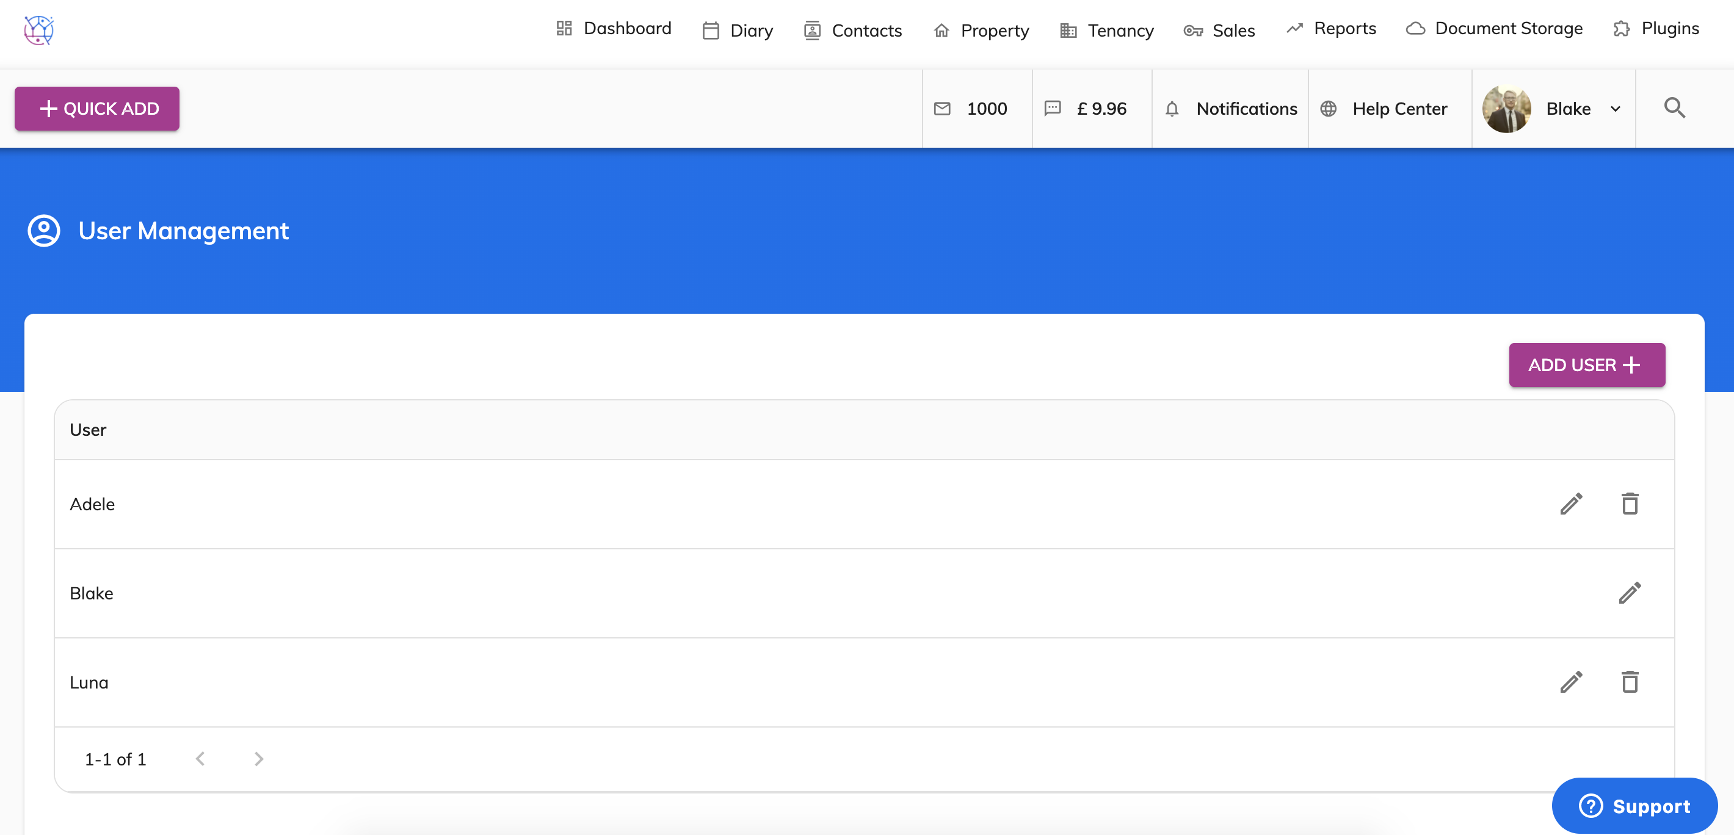
Task: Go to previous page with left arrow
Action: coord(200,758)
